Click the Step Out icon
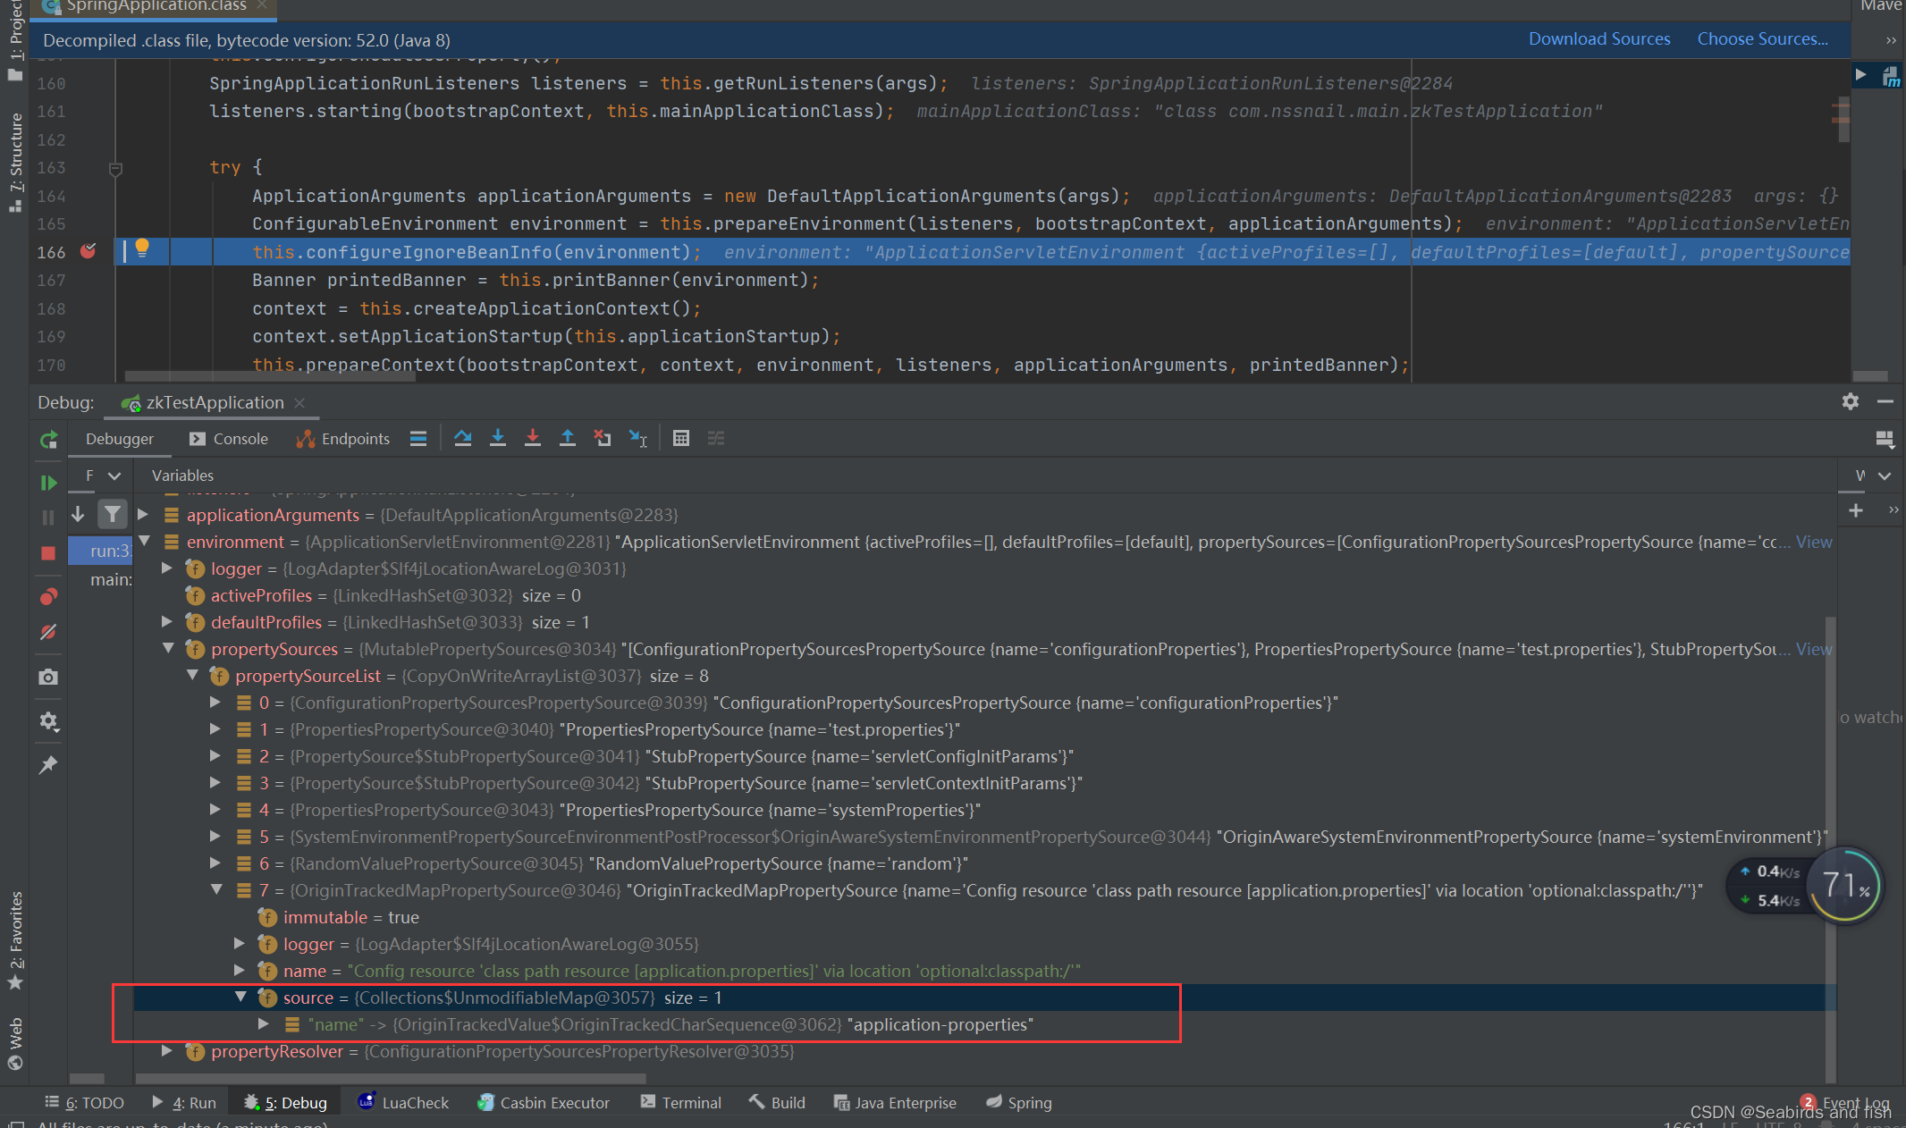1906x1128 pixels. coord(568,438)
